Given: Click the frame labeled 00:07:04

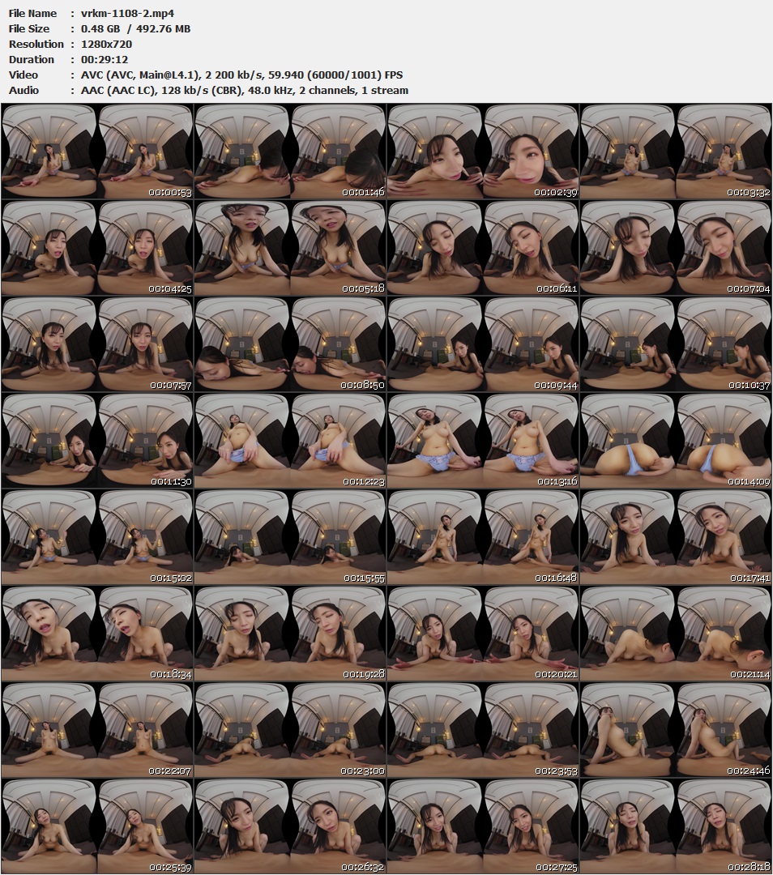Looking at the screenshot, I should (x=676, y=248).
